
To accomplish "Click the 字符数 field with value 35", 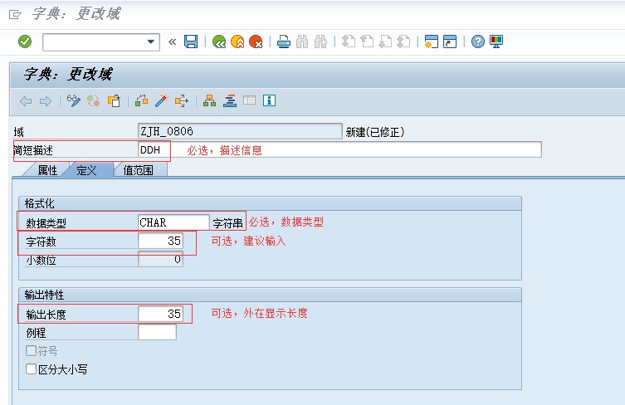I will tap(160, 241).
